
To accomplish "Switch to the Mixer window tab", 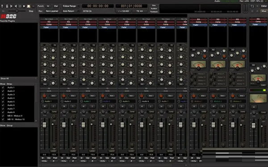I will coord(264,11).
